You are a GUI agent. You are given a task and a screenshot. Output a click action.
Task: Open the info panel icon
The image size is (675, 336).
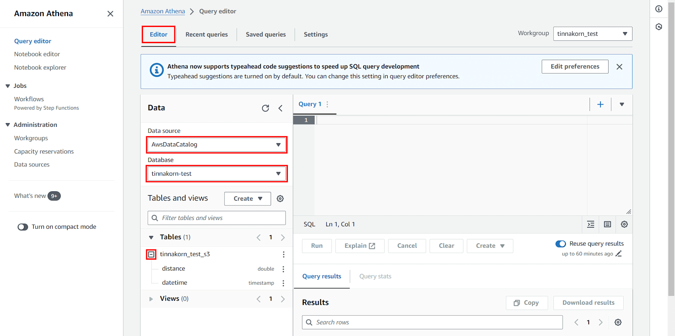[659, 9]
